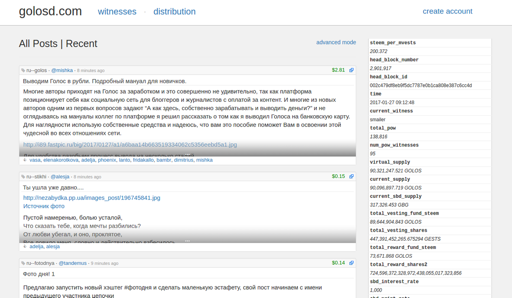Open the @tandemus author profile
Image resolution: width=512 pixels, height=298 pixels.
coord(72,263)
